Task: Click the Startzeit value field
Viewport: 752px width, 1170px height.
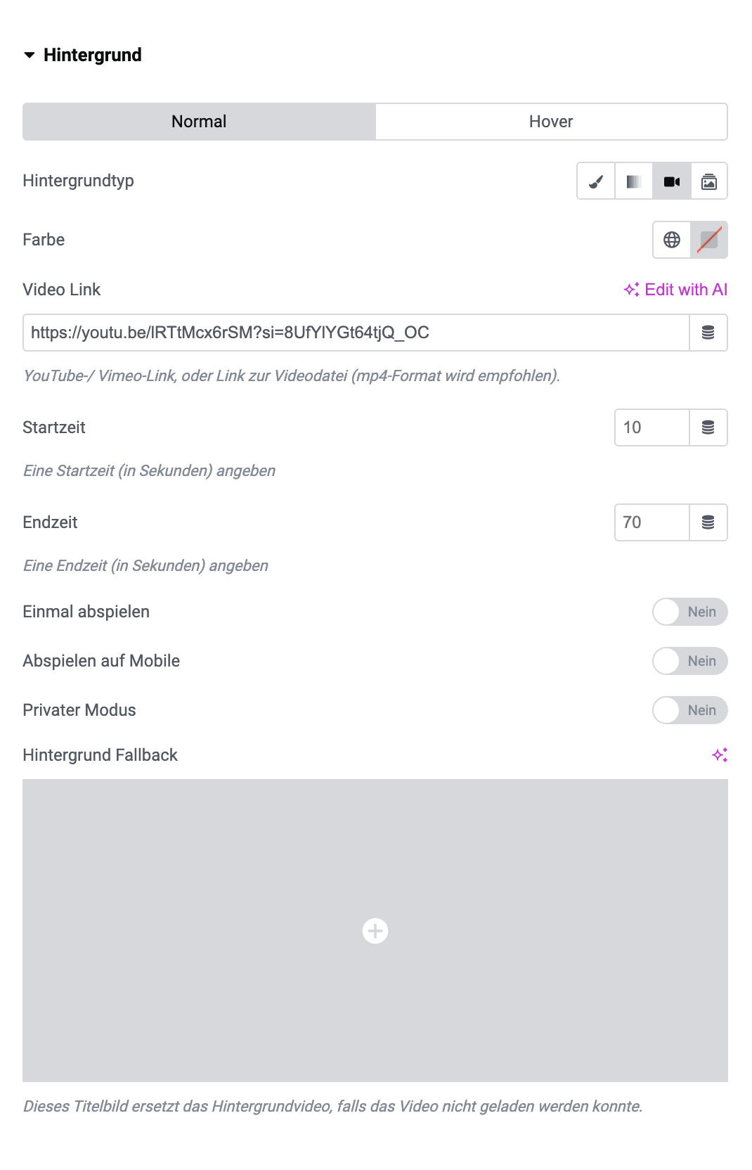Action: 652,427
